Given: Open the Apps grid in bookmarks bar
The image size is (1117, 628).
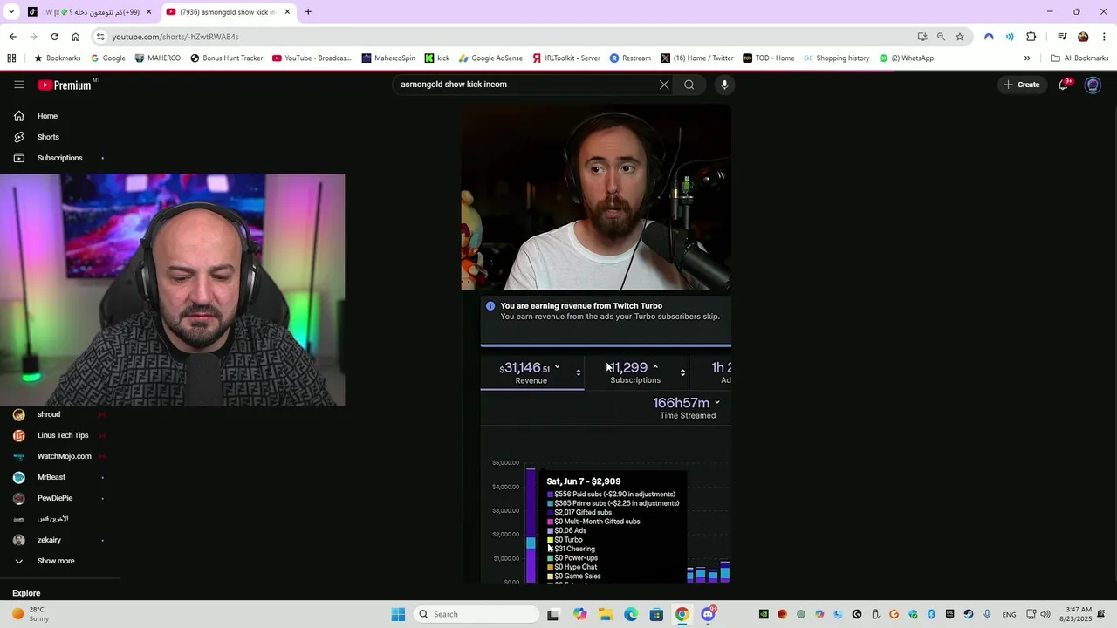Looking at the screenshot, I should 11,58.
